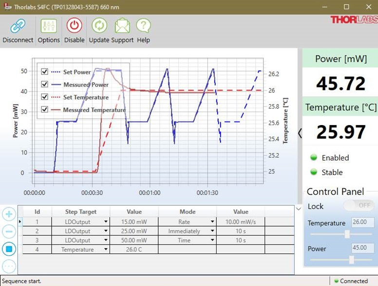Click the Thorlabs logo
The height and width of the screenshot is (286, 378).
(354, 19)
